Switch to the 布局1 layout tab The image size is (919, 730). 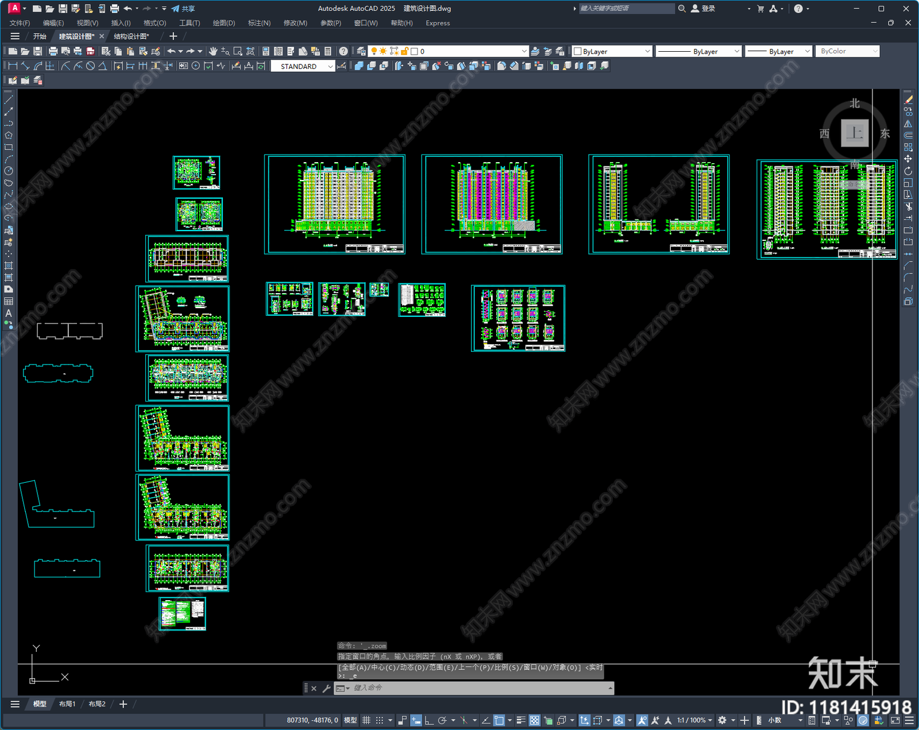click(x=67, y=704)
